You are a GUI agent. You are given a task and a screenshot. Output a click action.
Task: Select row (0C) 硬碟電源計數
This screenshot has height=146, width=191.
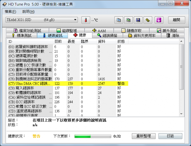(x=68, y=56)
